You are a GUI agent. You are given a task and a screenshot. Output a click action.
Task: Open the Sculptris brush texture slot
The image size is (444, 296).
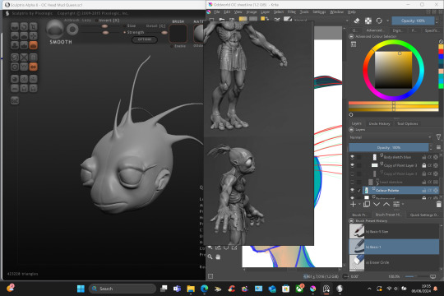coord(178,34)
